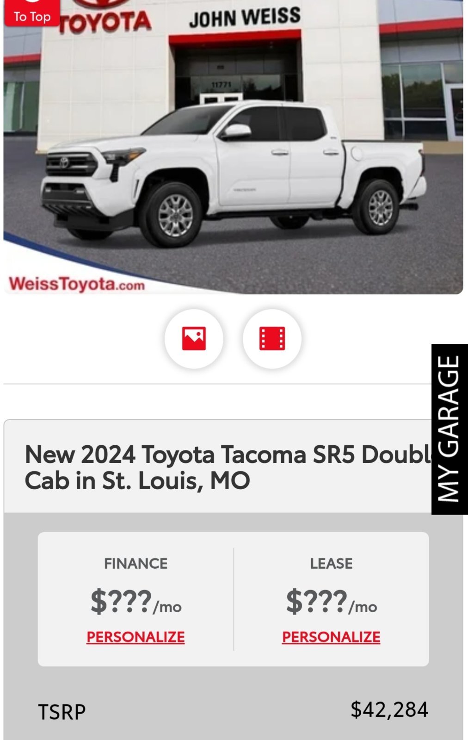Tap the TSRP label
468x740 pixels.
coord(62,712)
